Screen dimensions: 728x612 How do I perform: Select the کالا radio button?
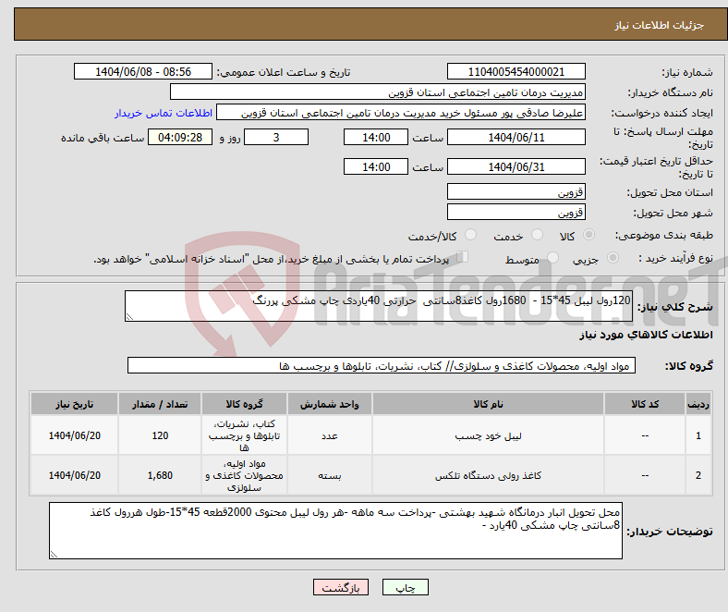[589, 236]
